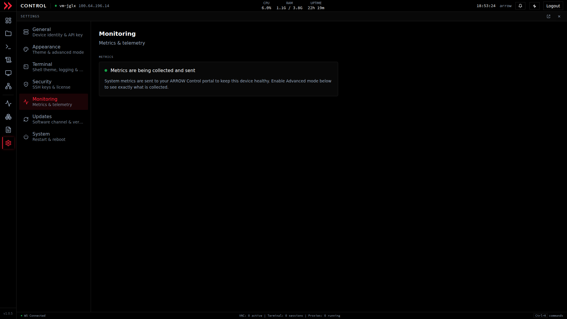Image resolution: width=567 pixels, height=319 pixels.
Task: Open the cubes modules icon in sidebar
Action: pos(8,117)
